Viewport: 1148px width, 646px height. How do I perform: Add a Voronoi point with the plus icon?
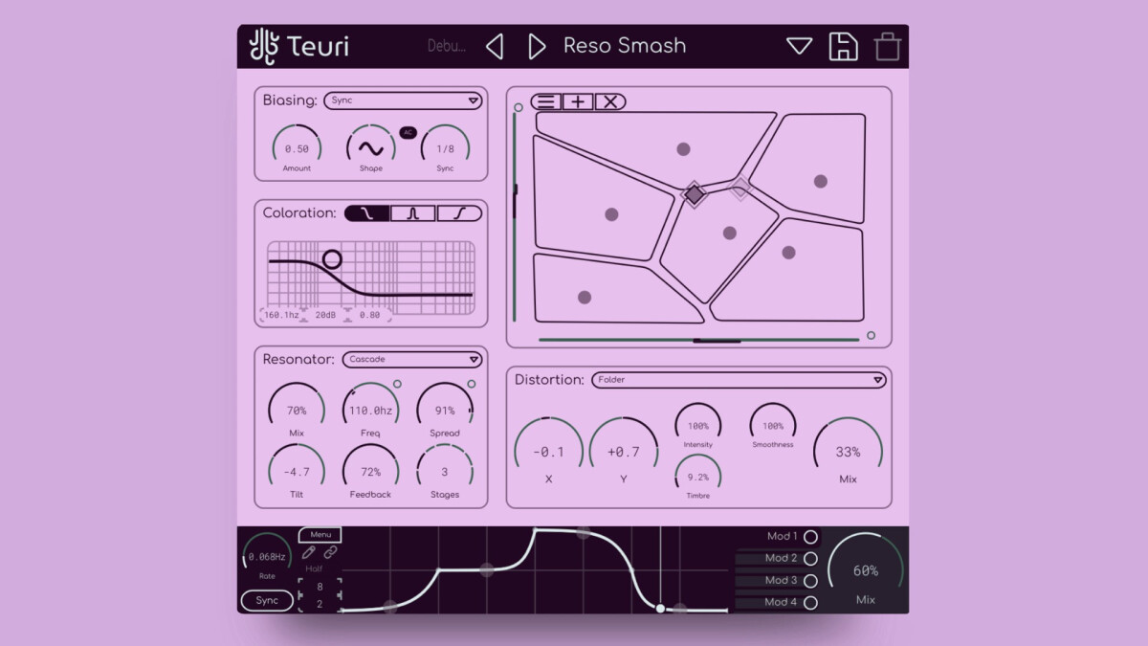576,100
